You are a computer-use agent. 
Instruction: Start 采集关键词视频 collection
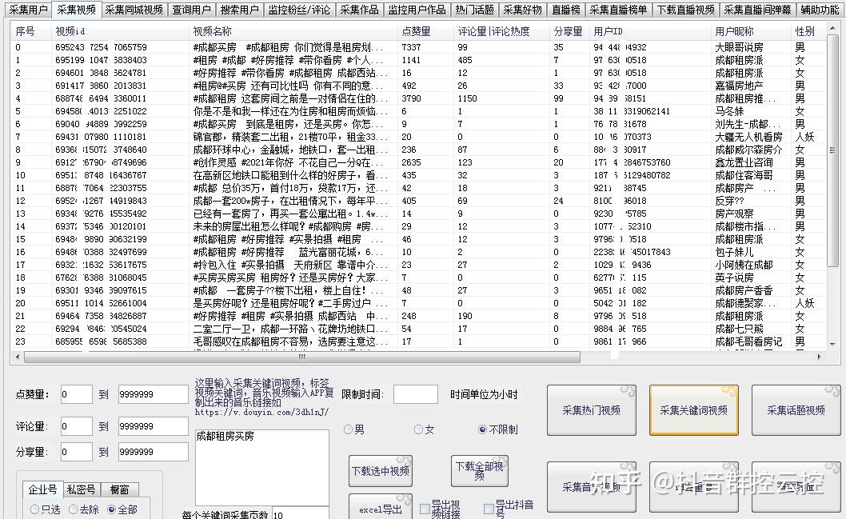coord(694,410)
